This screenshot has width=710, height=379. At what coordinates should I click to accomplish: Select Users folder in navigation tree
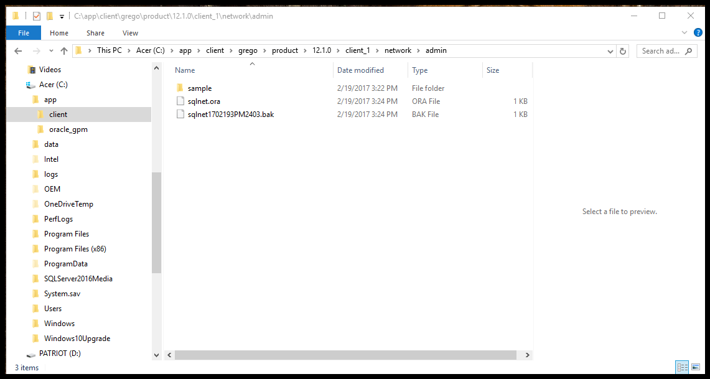pos(52,309)
